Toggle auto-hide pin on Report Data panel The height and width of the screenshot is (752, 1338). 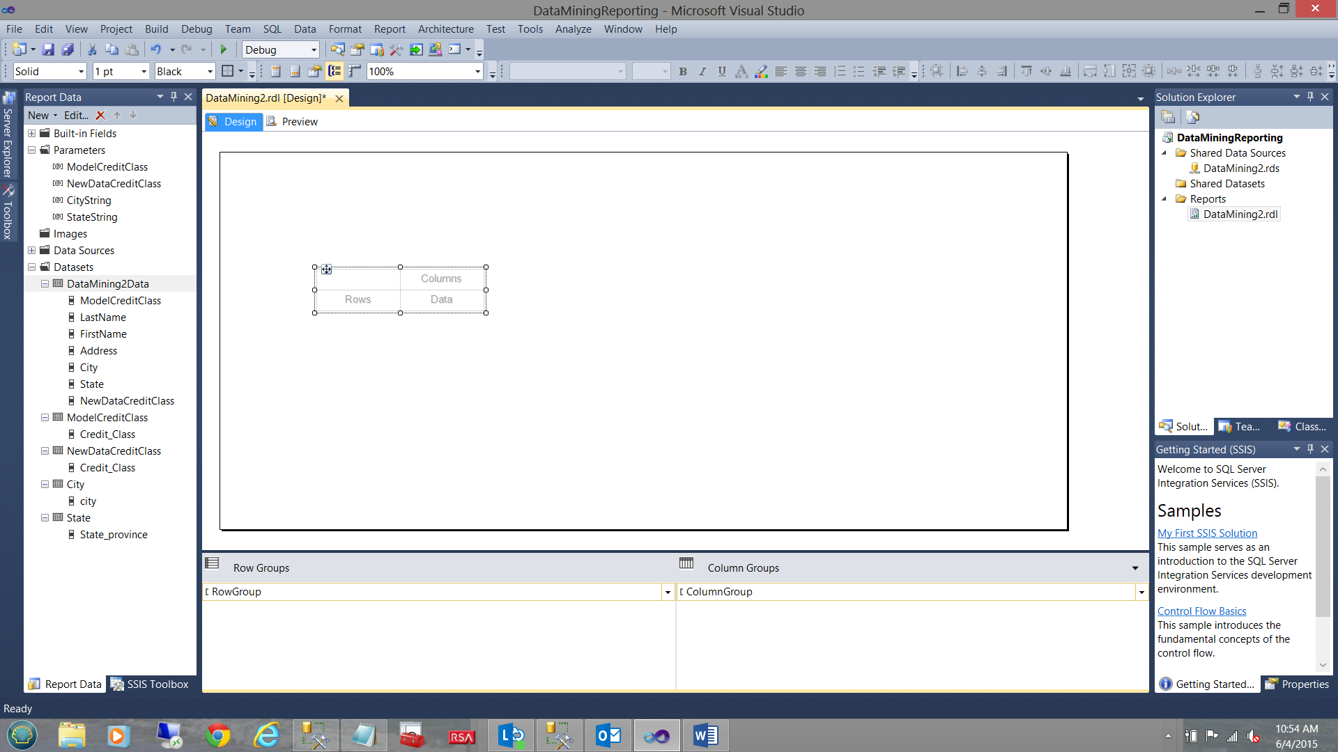point(174,97)
